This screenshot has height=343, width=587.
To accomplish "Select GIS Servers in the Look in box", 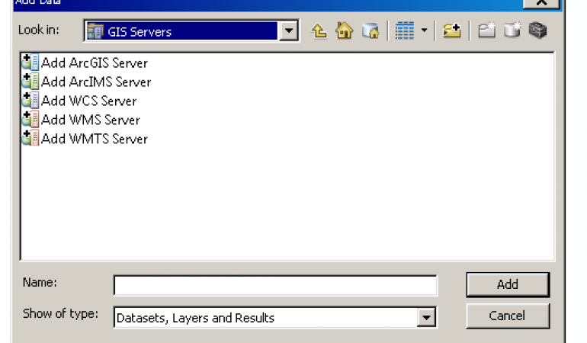I will [181, 30].
